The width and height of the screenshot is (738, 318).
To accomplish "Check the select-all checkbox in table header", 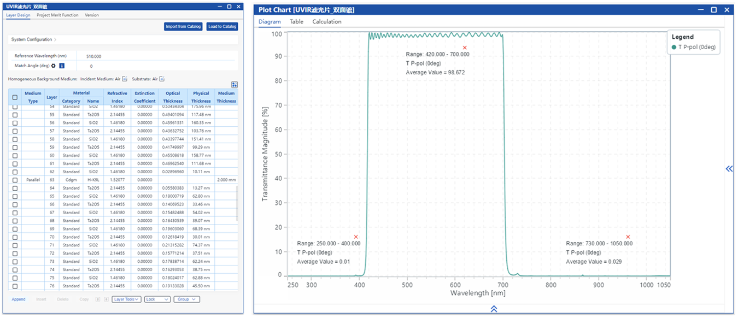I will point(15,97).
